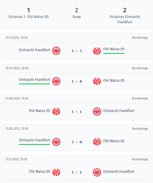
Task: Click Victories 1. FSV Mainz 05 stat
Action: (x=29, y=13)
